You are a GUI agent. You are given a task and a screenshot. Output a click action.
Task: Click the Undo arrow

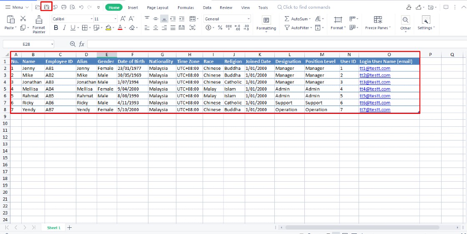(81, 7)
